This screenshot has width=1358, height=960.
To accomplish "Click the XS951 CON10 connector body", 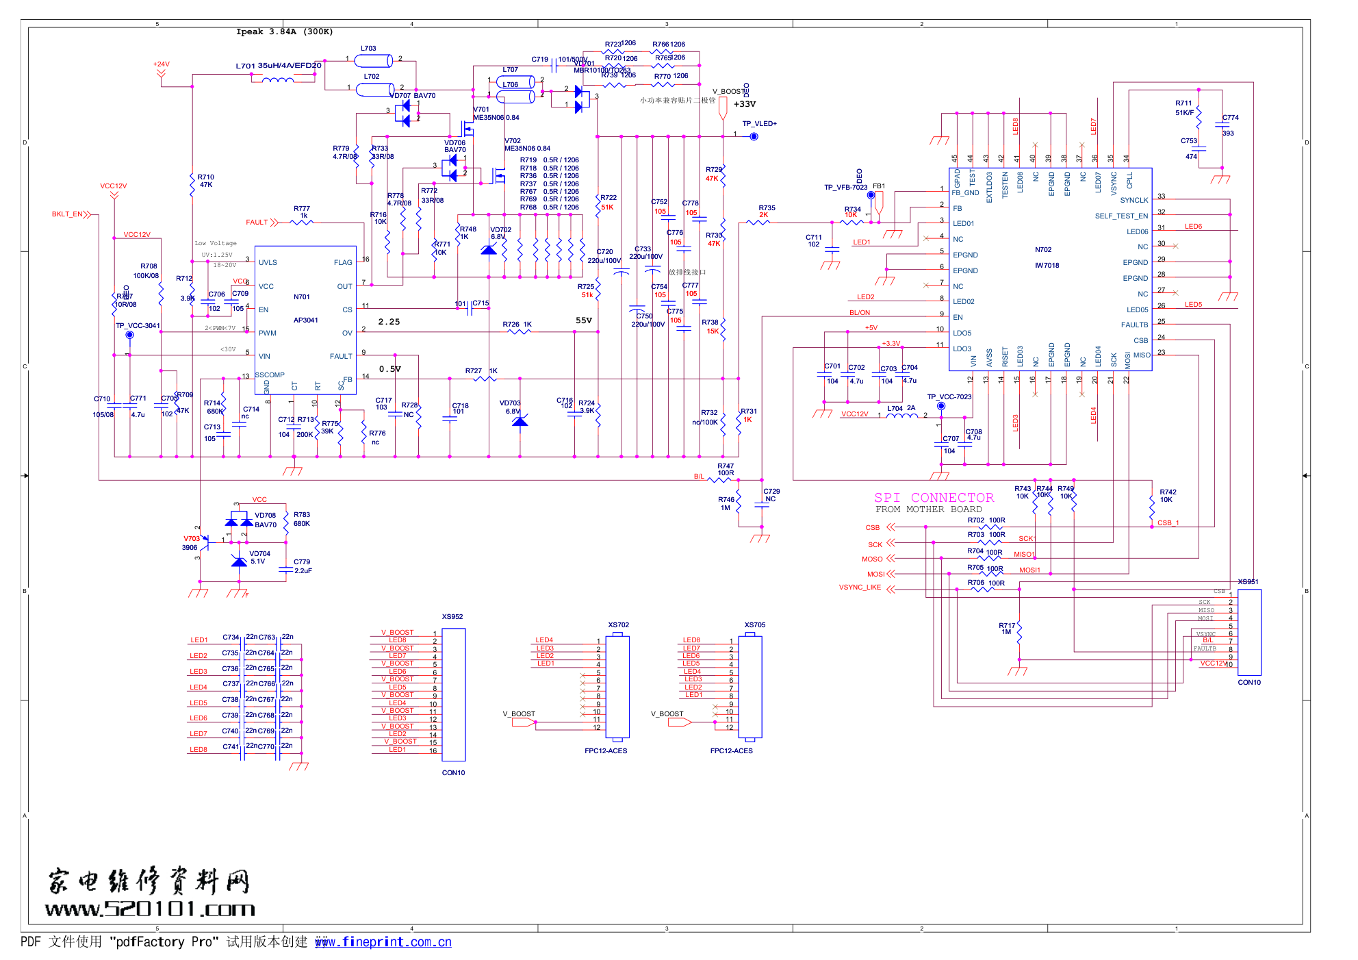I will (1249, 632).
